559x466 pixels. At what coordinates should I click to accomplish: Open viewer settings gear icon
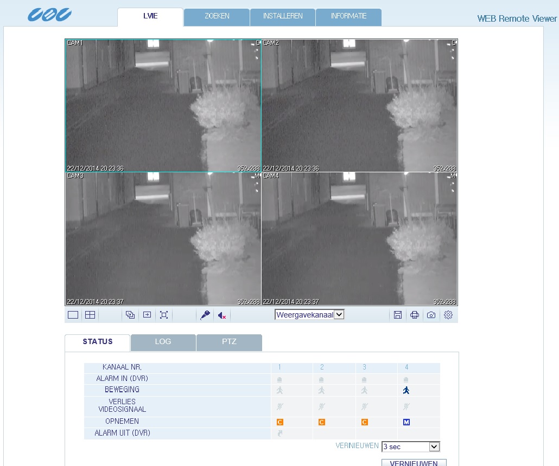tap(448, 315)
